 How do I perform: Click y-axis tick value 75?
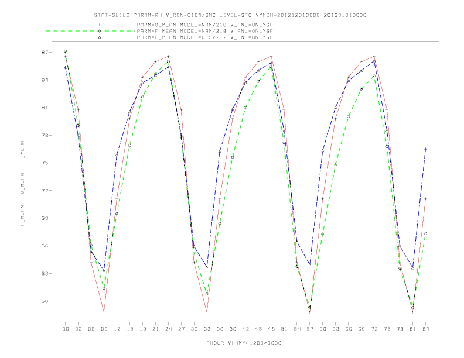pos(44,163)
